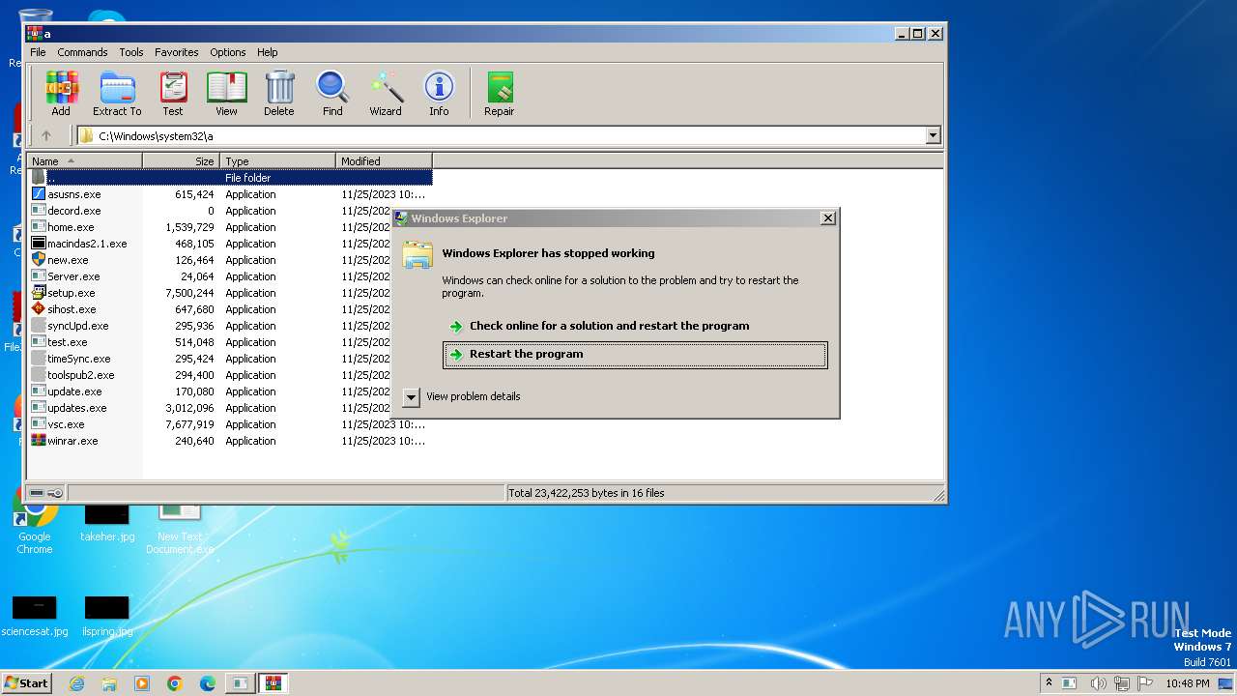Click the taskbar clock 10:48 PM

1187,683
